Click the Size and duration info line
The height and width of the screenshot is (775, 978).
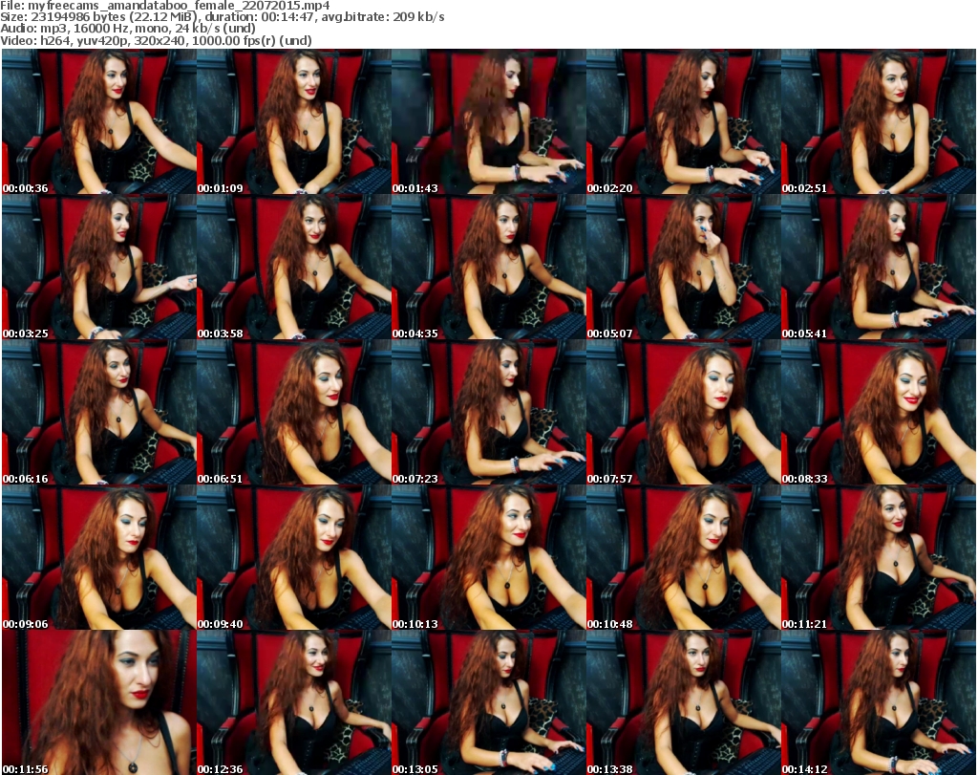(222, 17)
